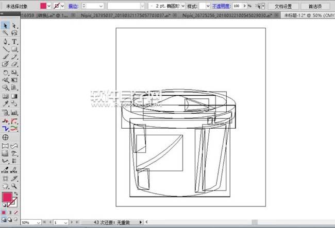This screenshot has width=335, height=228.
Task: Open the 样式 style dropdown
Action: pos(208,6)
